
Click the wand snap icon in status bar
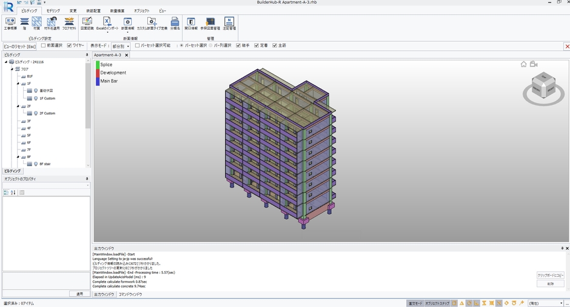521,303
